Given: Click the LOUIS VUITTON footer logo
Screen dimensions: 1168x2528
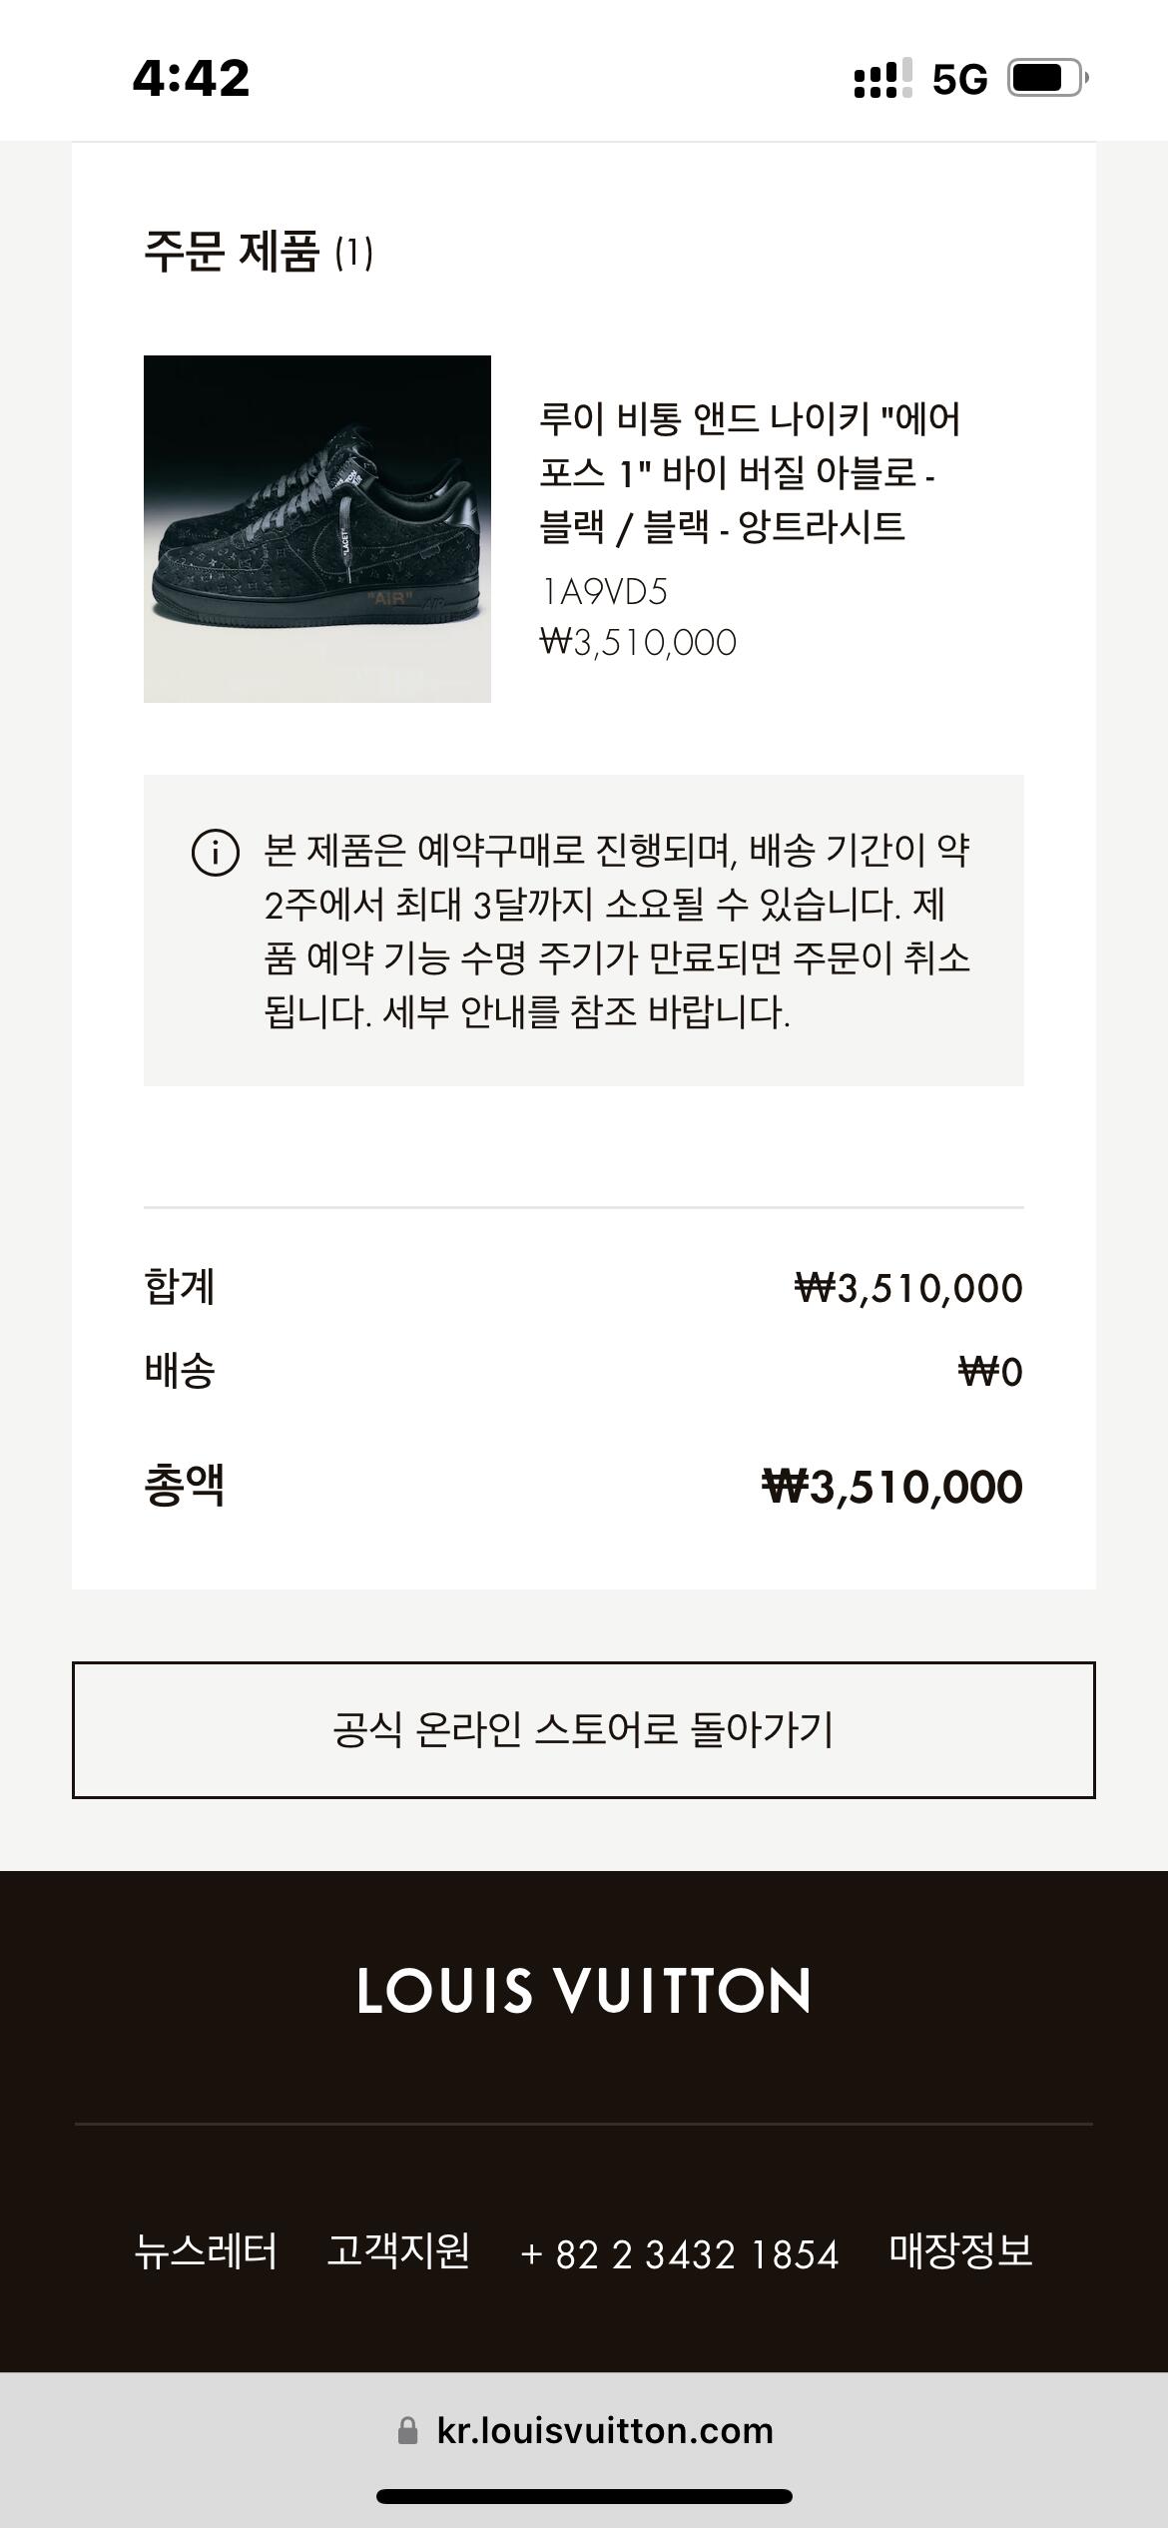Looking at the screenshot, I should [x=583, y=1990].
